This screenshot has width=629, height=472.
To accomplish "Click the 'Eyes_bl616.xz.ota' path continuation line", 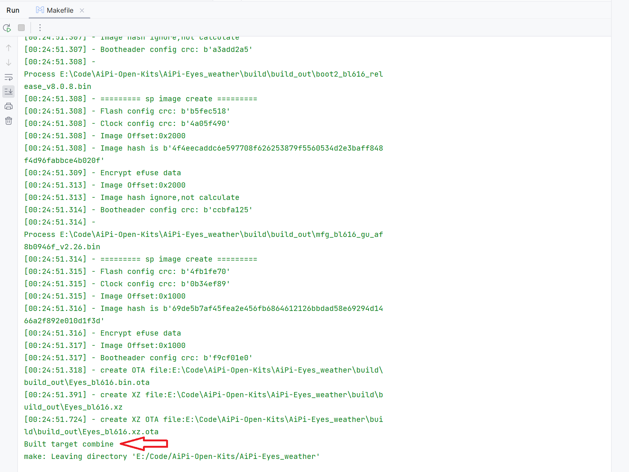I will point(91,432).
